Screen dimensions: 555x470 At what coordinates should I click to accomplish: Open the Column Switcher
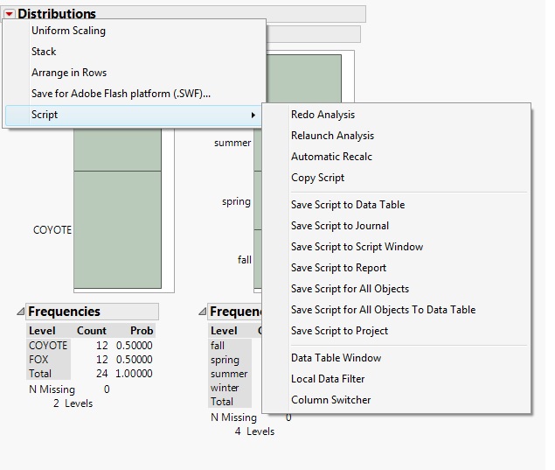pos(330,400)
